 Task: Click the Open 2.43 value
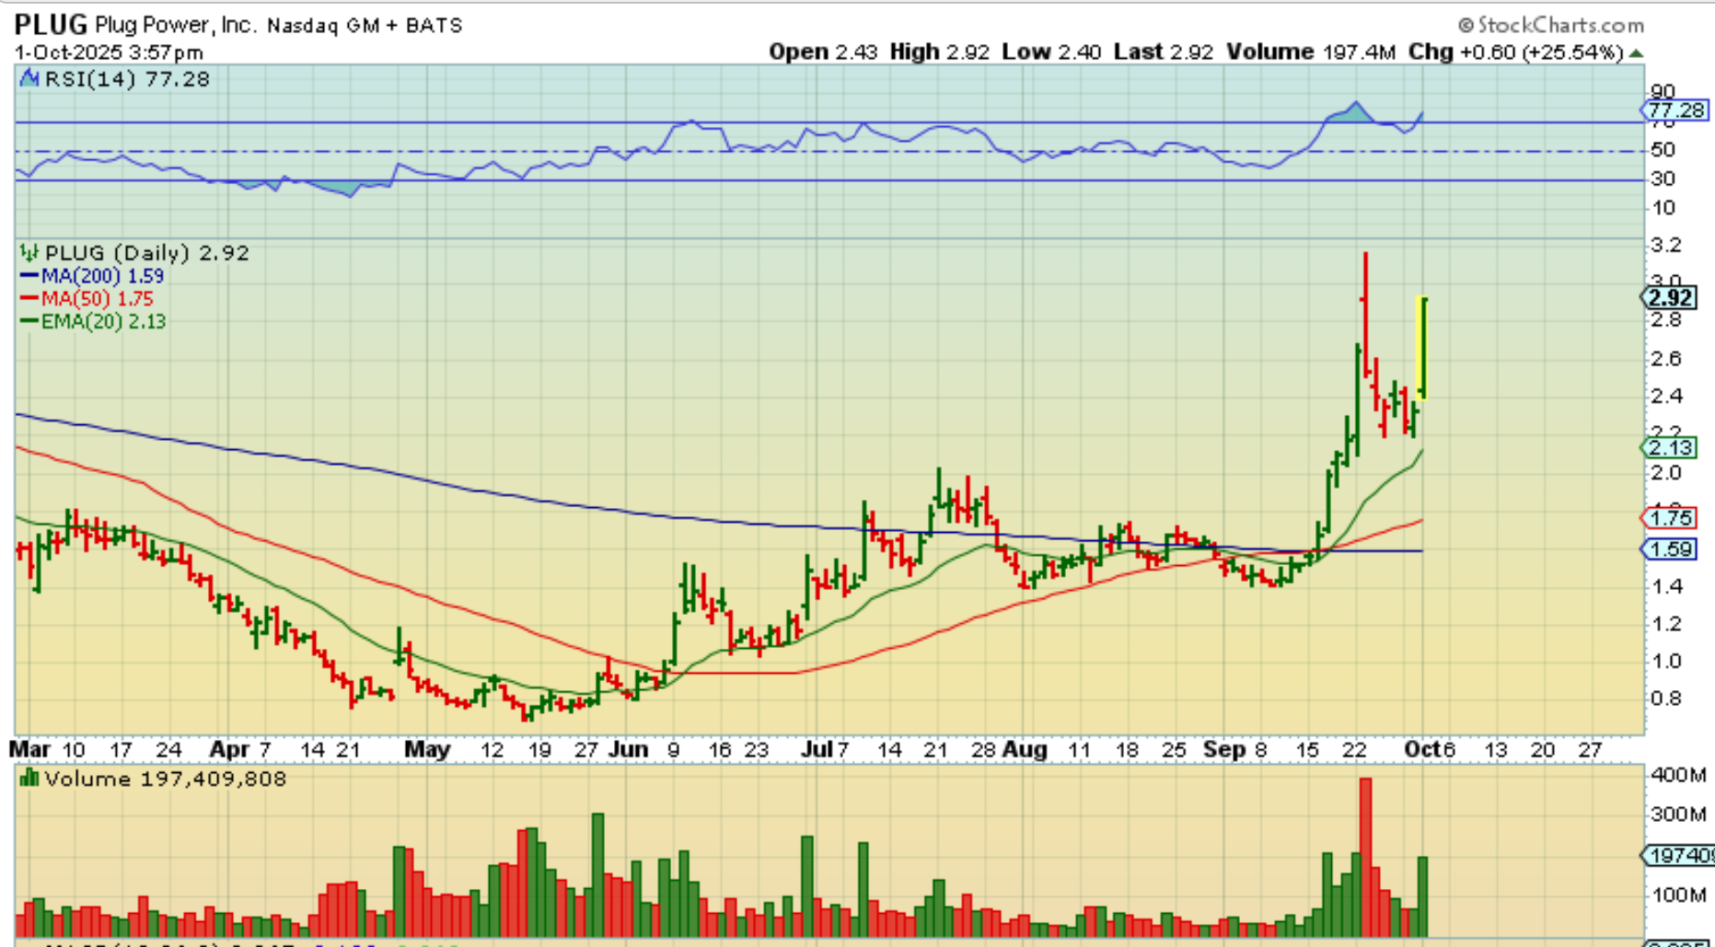[x=823, y=52]
